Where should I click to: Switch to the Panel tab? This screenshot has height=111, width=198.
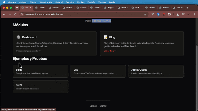click(x=123, y=8)
